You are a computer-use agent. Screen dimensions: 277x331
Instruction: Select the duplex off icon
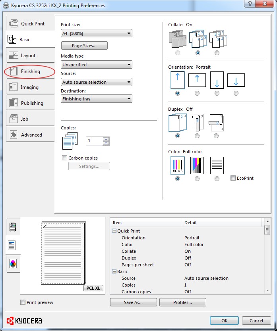(x=178, y=123)
